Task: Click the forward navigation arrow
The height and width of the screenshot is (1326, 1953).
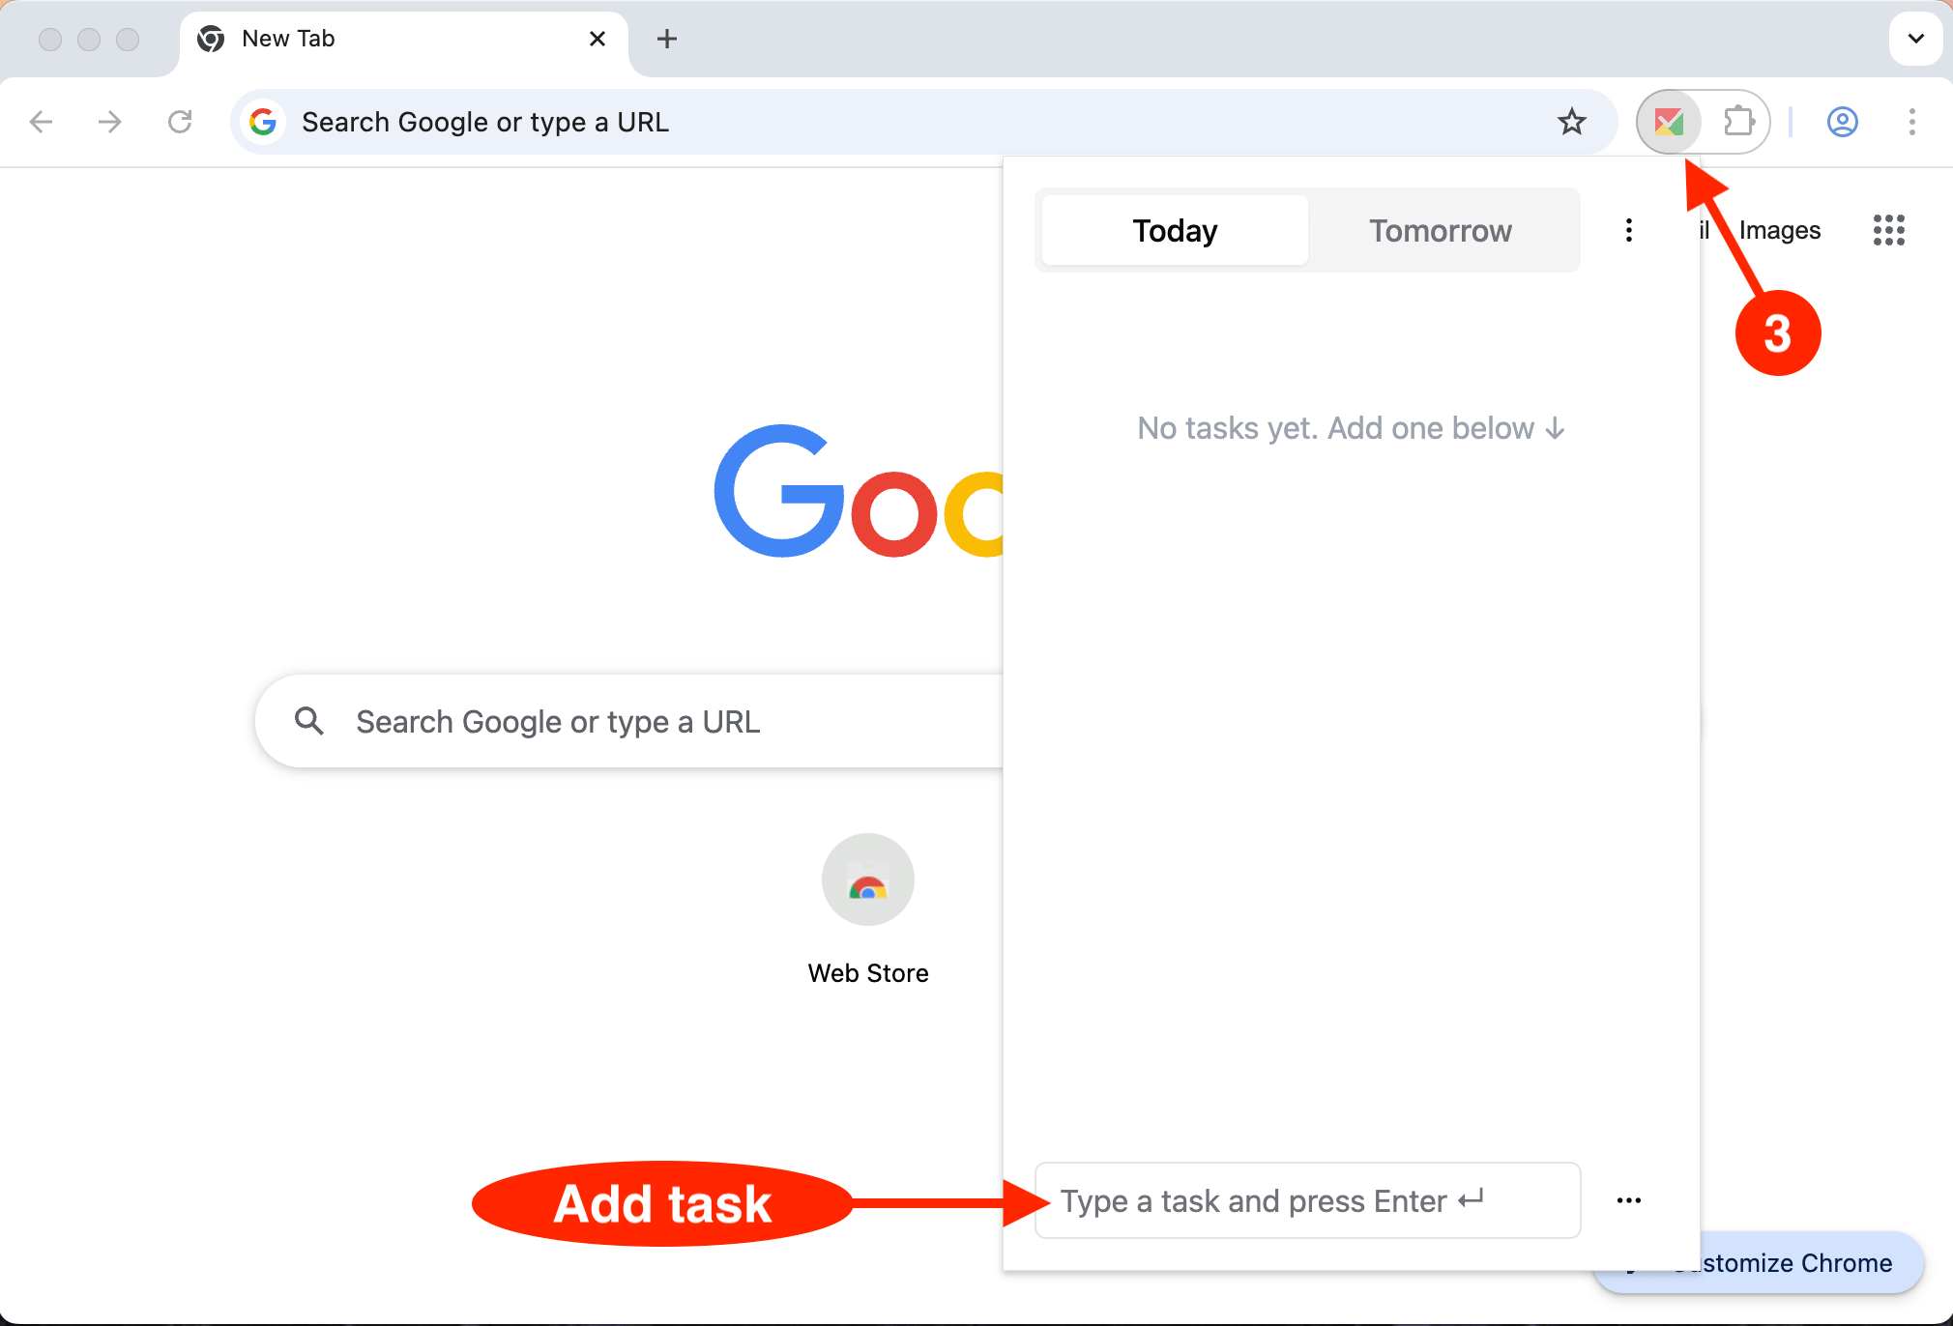Action: (x=110, y=122)
